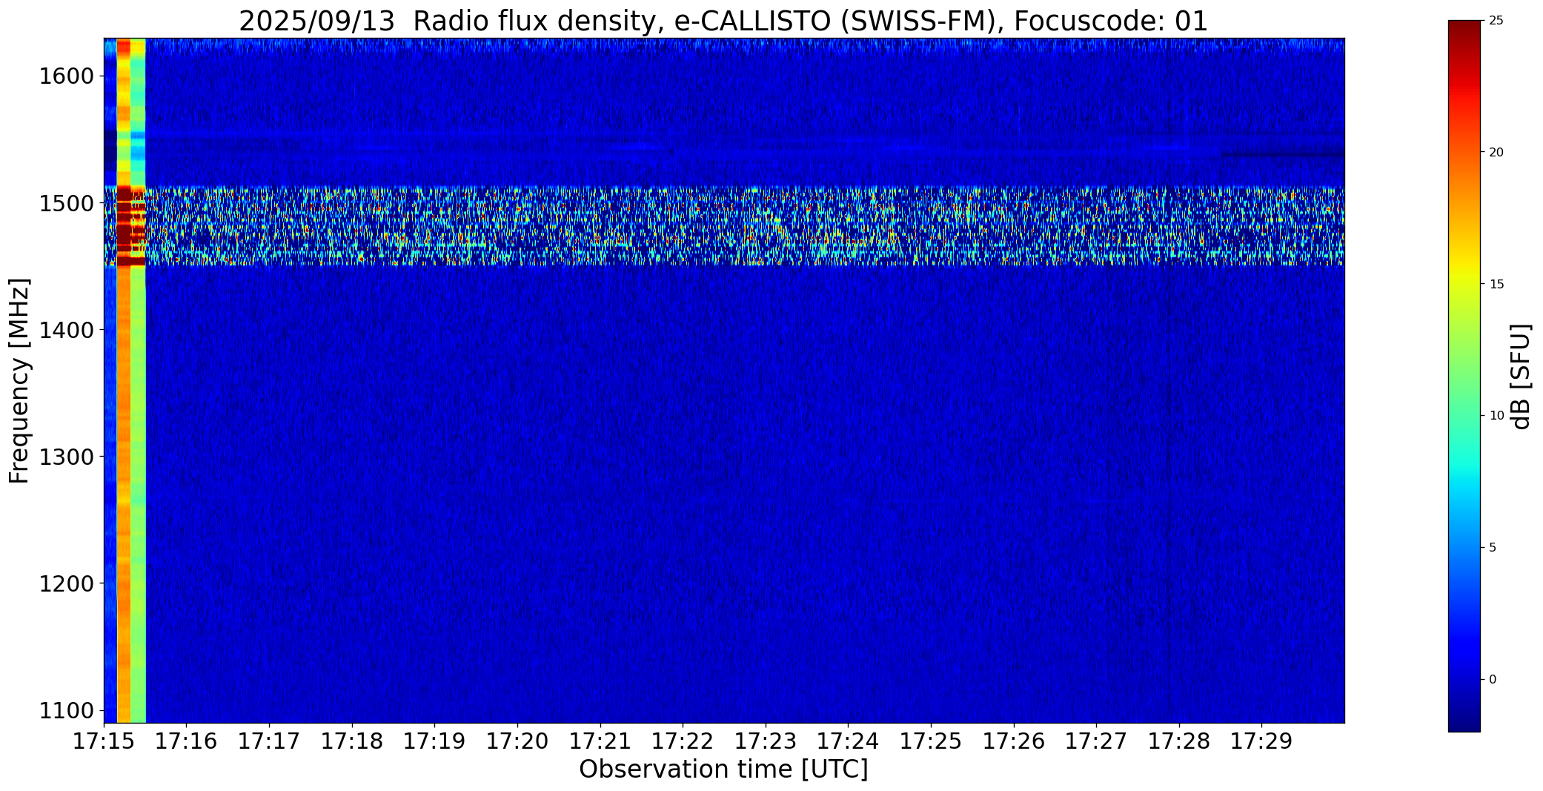Click the 17:20 time tick label

[x=517, y=741]
